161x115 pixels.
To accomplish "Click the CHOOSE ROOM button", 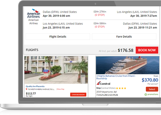I will (x=78, y=95).
